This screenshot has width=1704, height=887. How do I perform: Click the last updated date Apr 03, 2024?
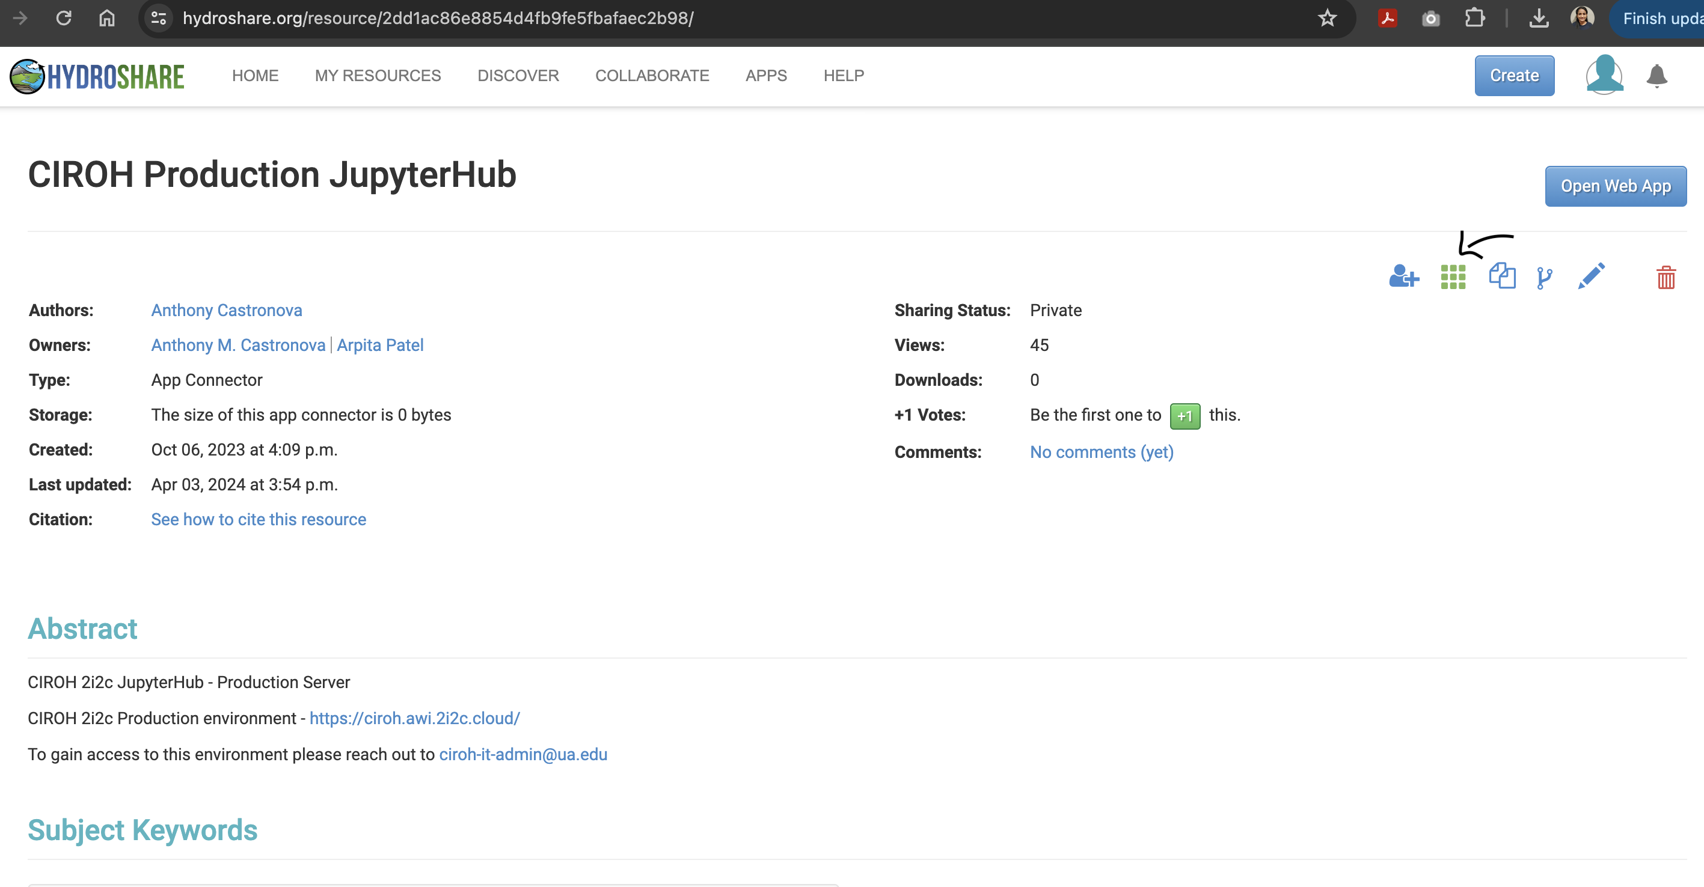tap(244, 484)
